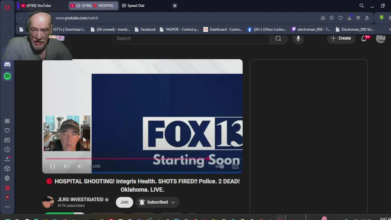Mute the video volume
Image resolution: width=391 pixels, height=220 pixels.
point(80,166)
